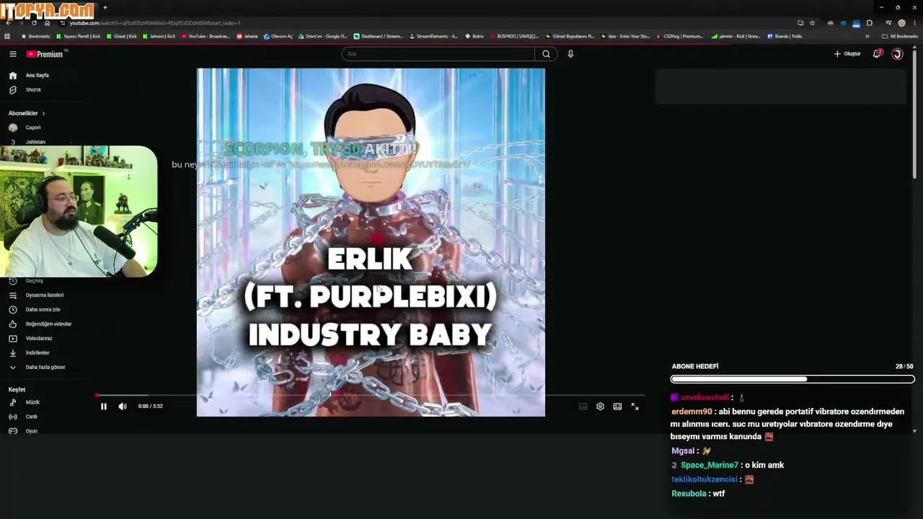Open the YouTube - Broadcas... bookmark
This screenshot has height=519, width=923.
206,36
